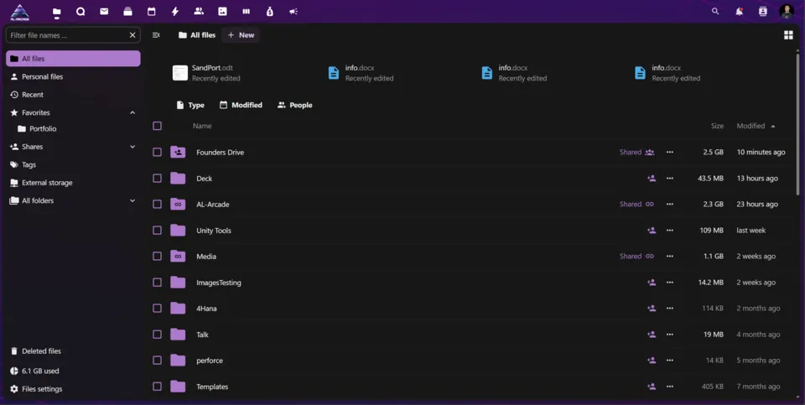This screenshot has height=405, width=805.
Task: Open the money bag app icon
Action: pyautogui.click(x=269, y=11)
